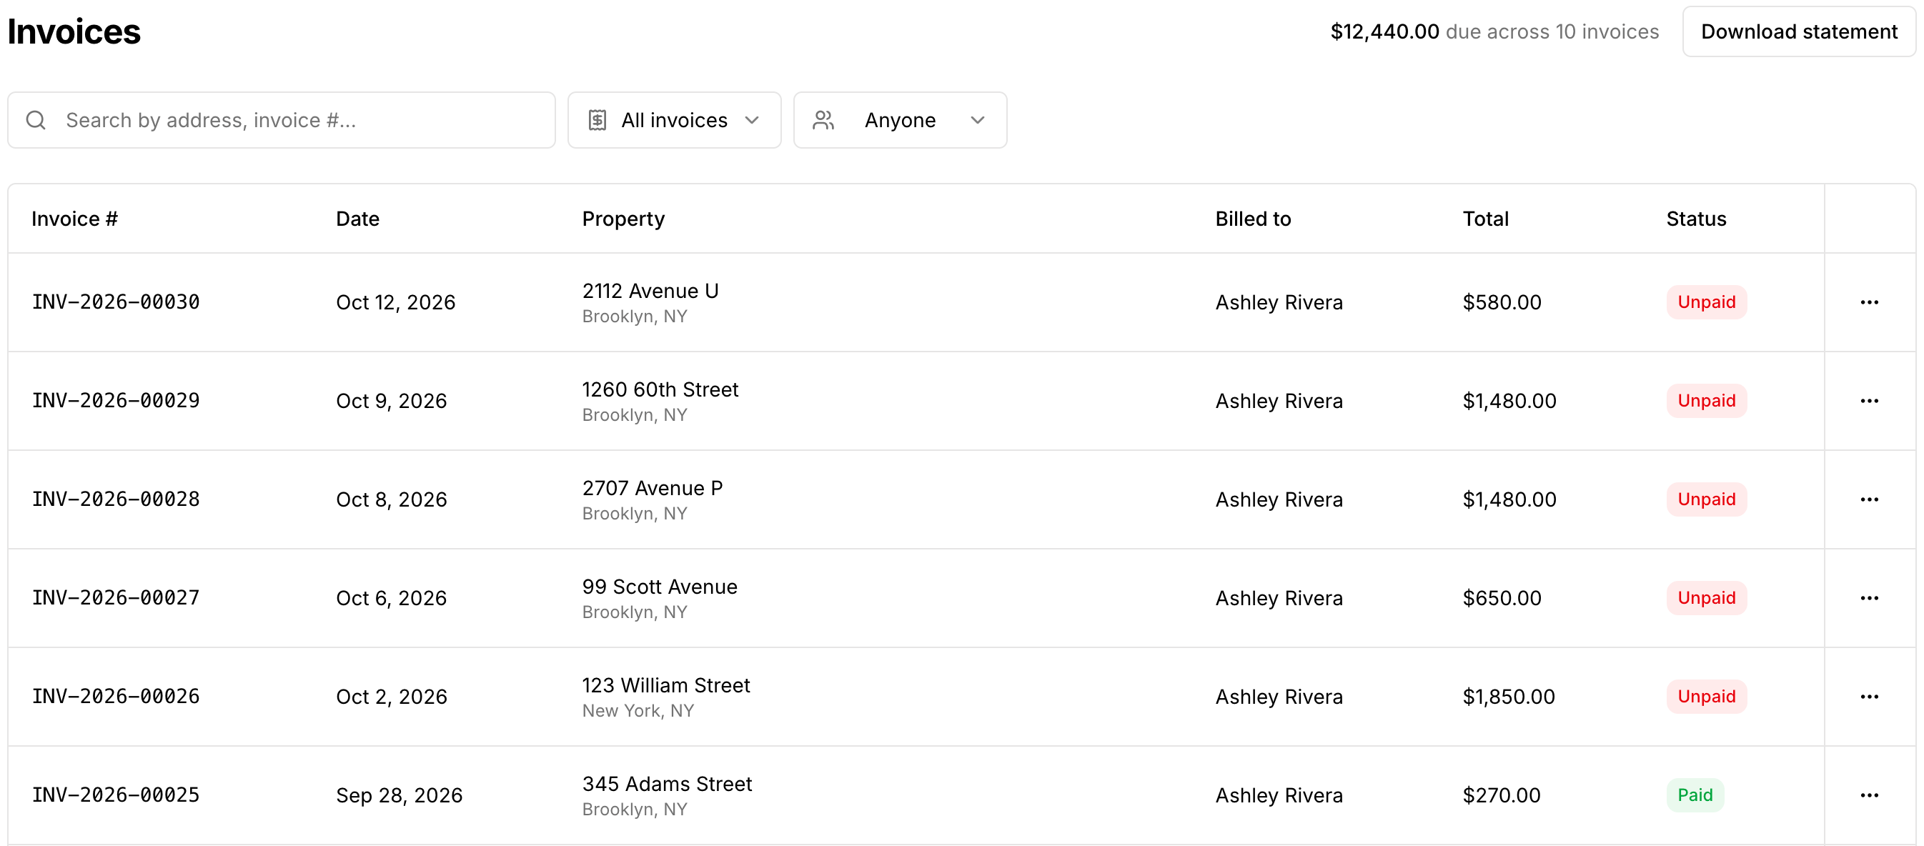Image resolution: width=1924 pixels, height=846 pixels.
Task: Open more options for INV-2026-00025
Action: [x=1869, y=795]
